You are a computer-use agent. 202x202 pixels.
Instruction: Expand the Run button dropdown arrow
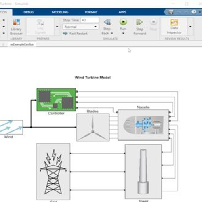(x=123, y=33)
